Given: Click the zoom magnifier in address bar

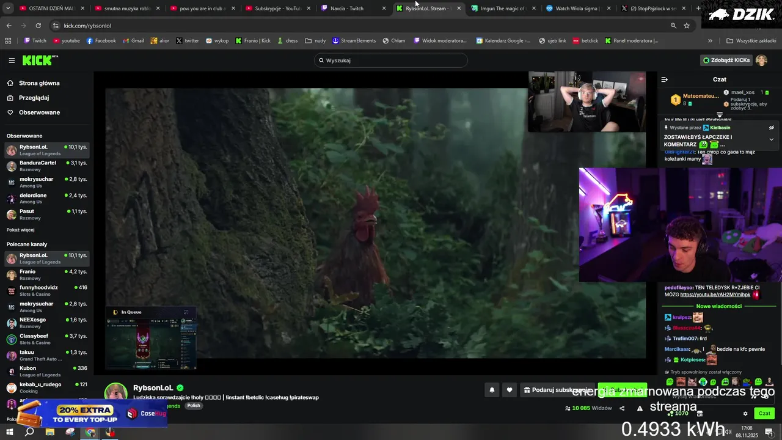Looking at the screenshot, I should [x=673, y=26].
